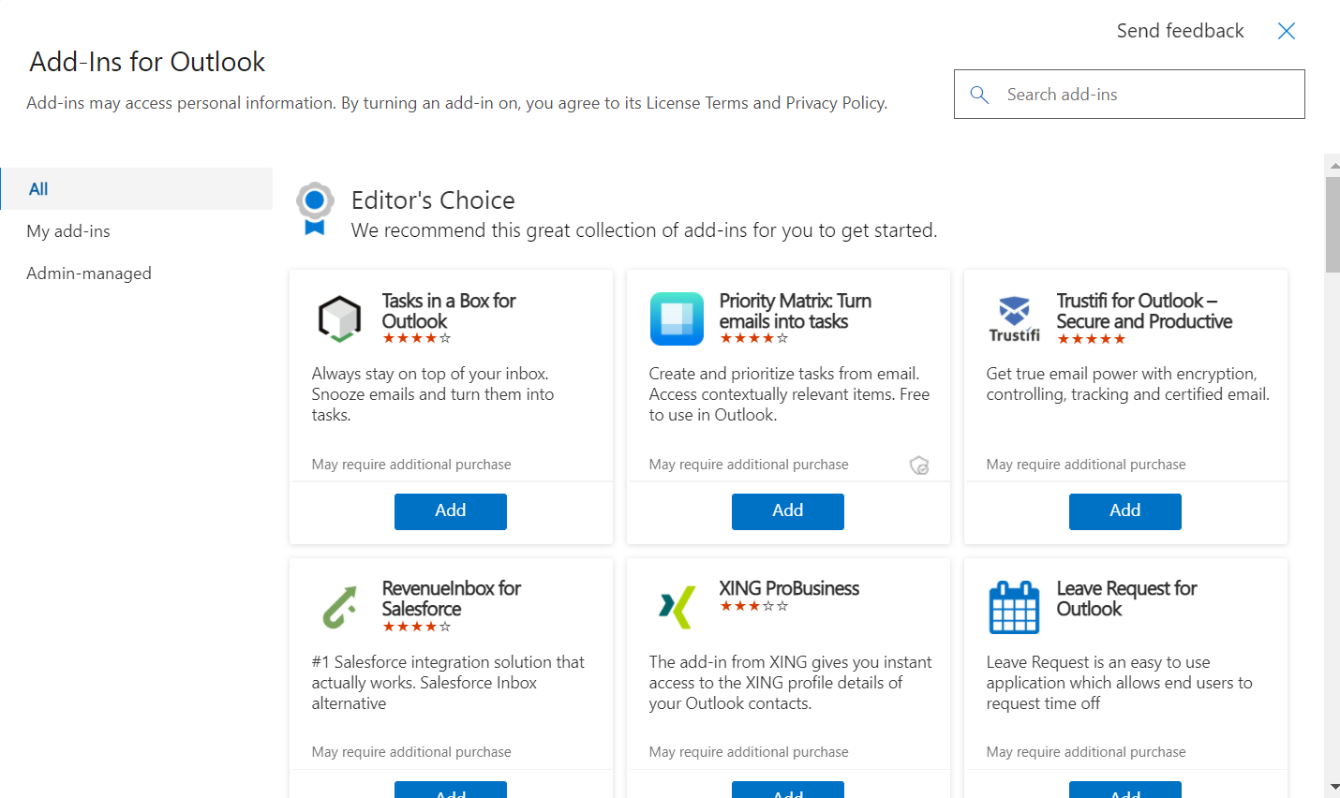Screen dimensions: 1340x798
Task: Click the RevenueInbox for Salesforce arrow icon
Action: 338,606
